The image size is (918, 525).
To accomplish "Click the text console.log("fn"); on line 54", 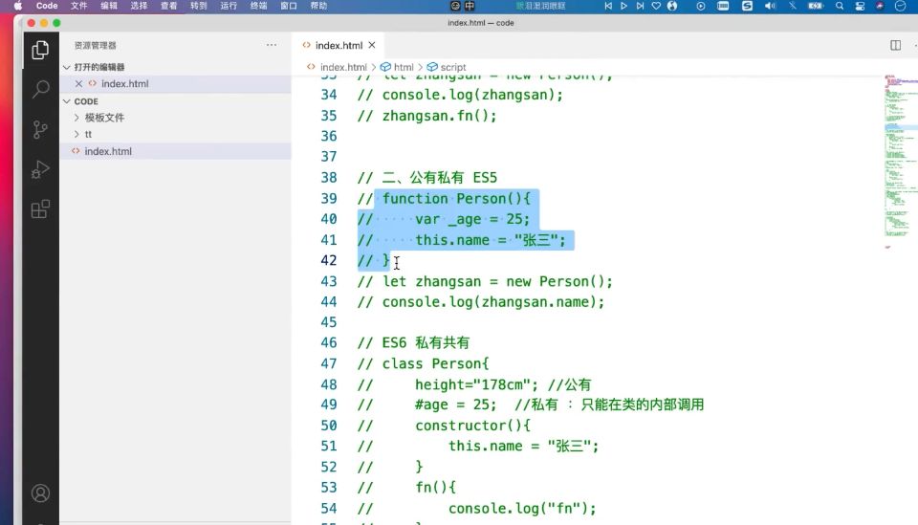I will click(522, 509).
